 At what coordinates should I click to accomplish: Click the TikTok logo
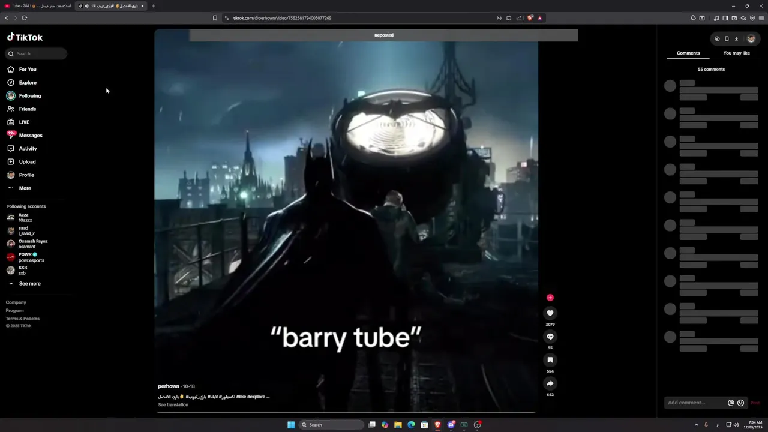click(x=25, y=37)
